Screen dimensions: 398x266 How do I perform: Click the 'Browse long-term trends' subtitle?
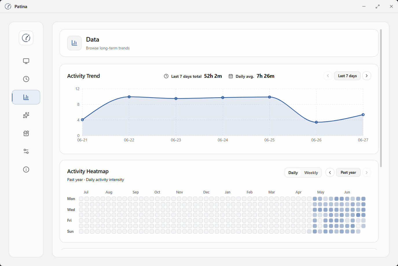point(108,48)
